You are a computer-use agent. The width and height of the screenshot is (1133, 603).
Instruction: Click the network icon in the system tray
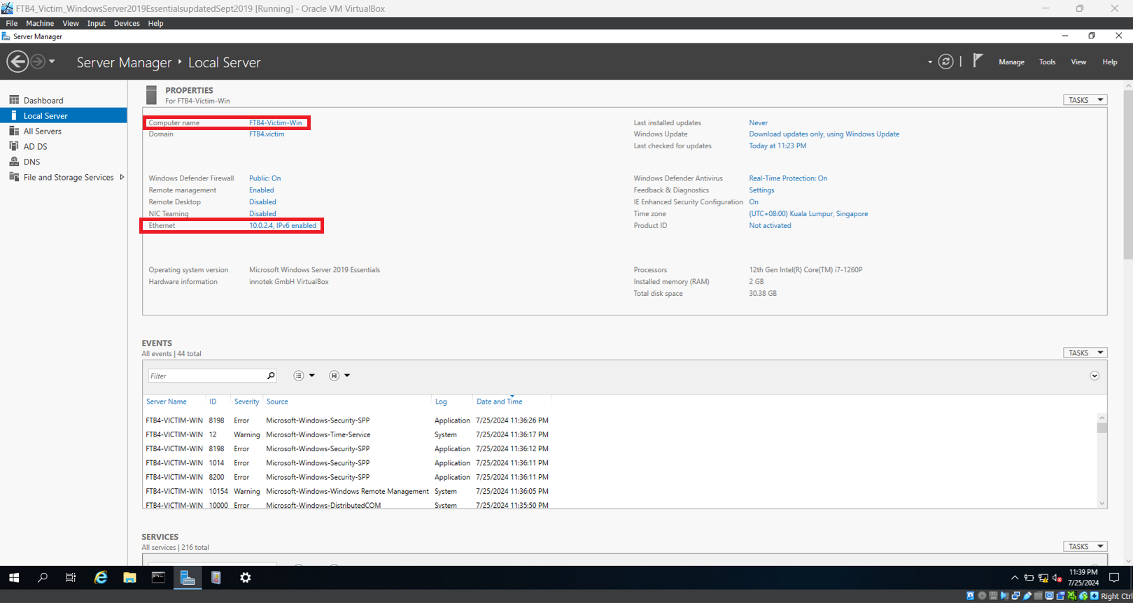pyautogui.click(x=1043, y=578)
